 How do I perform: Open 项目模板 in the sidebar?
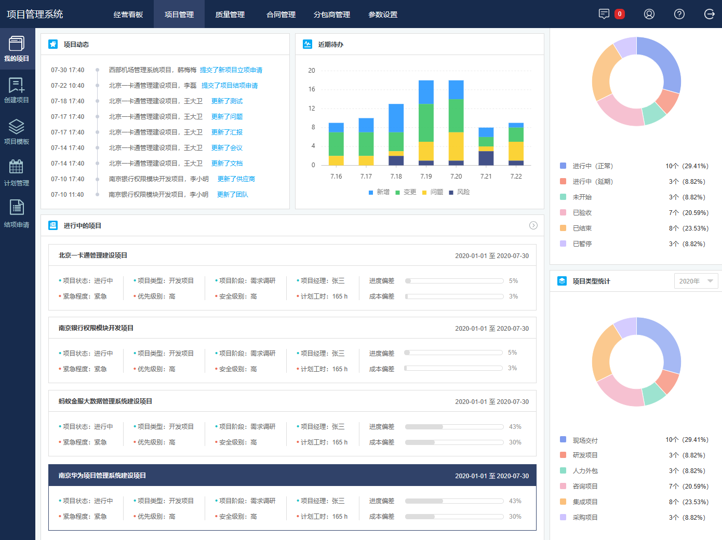point(17,132)
